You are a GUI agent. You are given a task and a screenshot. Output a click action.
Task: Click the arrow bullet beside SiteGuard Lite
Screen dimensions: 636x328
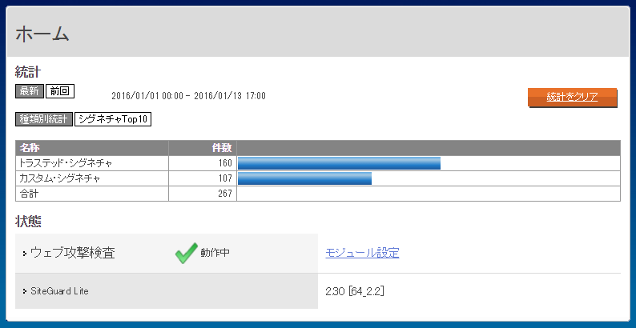(25, 290)
